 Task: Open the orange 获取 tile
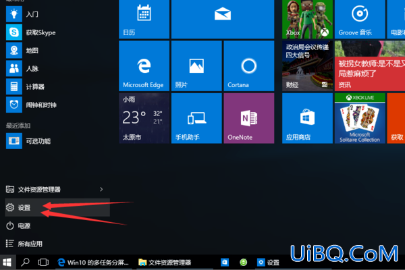coord(396,118)
